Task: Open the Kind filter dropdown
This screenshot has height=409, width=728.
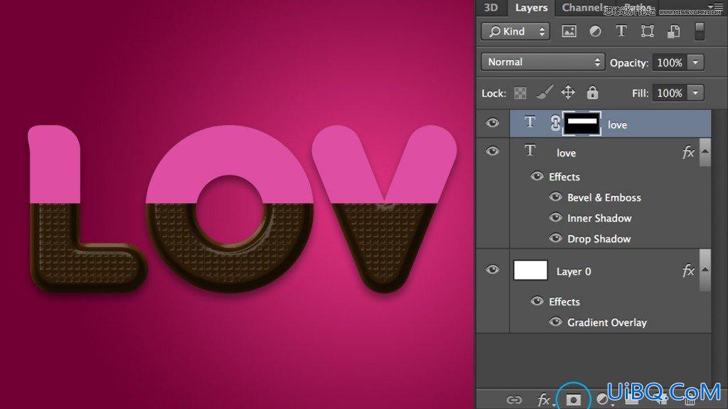Action: pos(515,31)
